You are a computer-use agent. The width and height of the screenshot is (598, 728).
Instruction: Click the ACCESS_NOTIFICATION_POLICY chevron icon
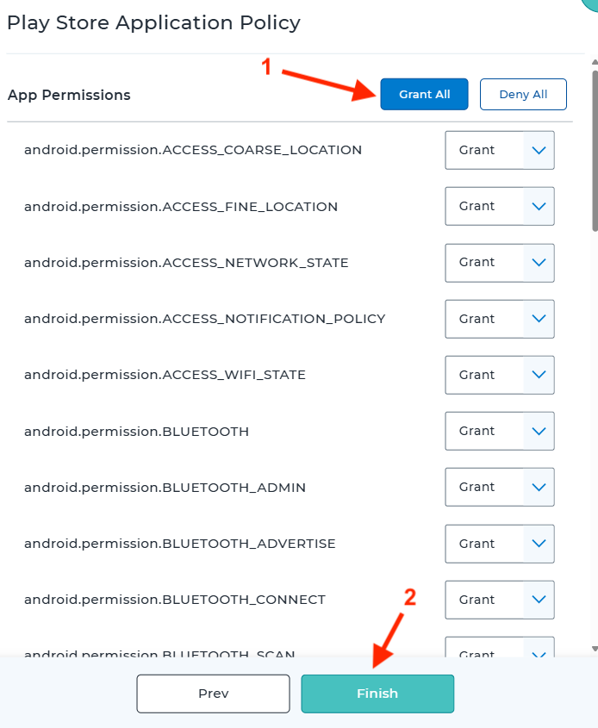[539, 319]
